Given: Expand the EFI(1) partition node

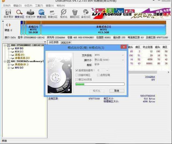Looking at the screenshot, I should click(x=9, y=68).
